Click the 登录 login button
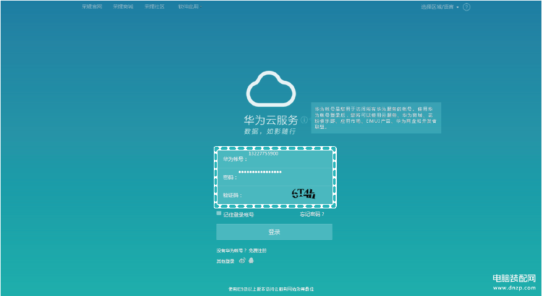The width and height of the screenshot is (542, 296). pos(274,232)
